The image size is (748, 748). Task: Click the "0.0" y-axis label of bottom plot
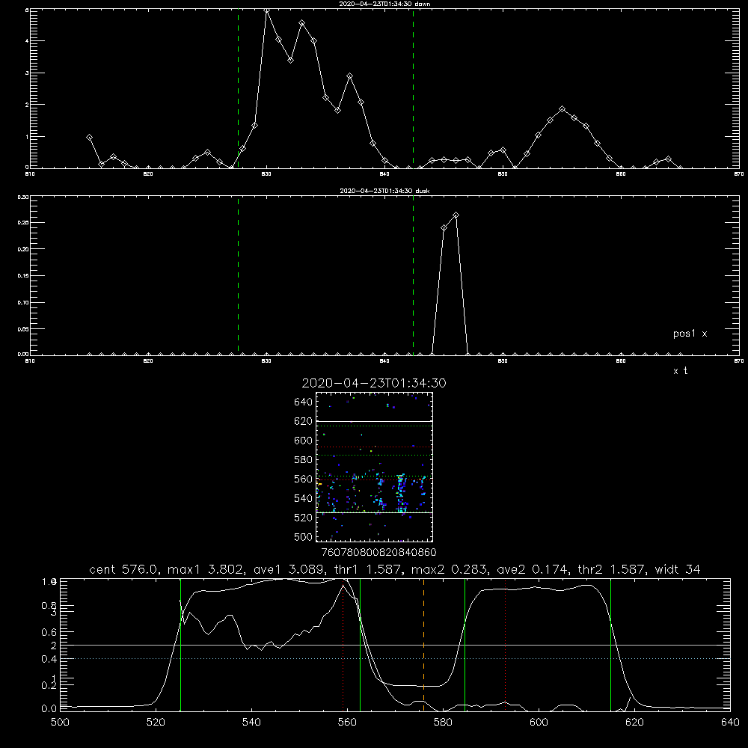tap(49, 708)
